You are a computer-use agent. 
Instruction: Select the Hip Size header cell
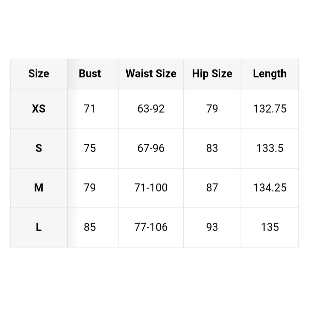[x=212, y=74]
